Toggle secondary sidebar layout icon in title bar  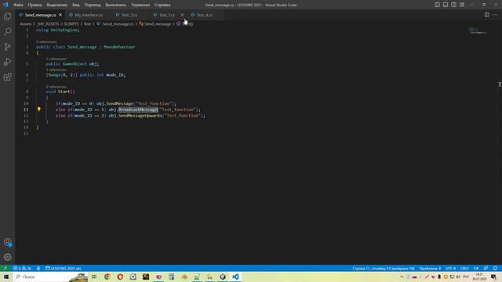coord(453,5)
